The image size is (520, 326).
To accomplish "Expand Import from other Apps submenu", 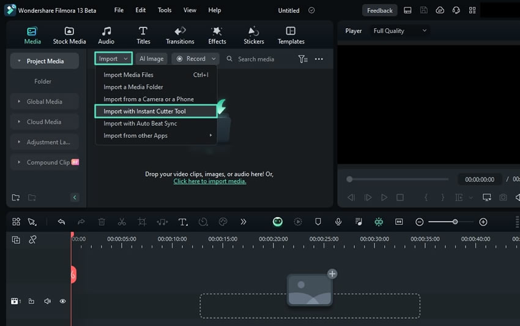I will coord(156,135).
